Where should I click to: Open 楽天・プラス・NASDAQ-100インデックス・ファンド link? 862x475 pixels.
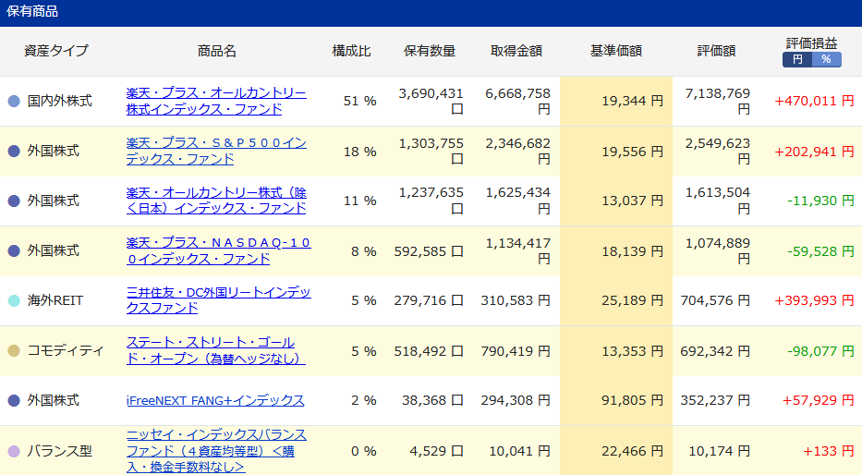click(x=218, y=250)
